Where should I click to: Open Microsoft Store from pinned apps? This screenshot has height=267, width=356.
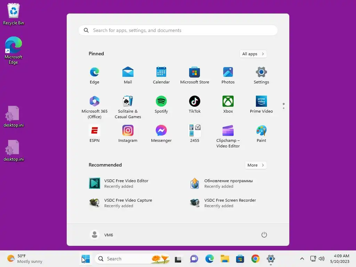(x=195, y=76)
